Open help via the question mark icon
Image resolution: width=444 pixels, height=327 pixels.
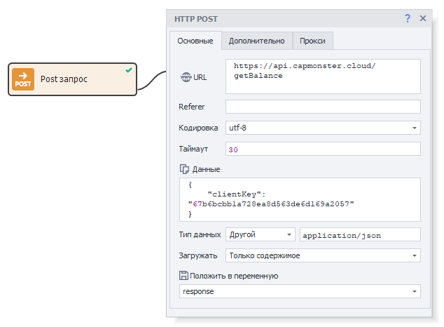click(408, 18)
